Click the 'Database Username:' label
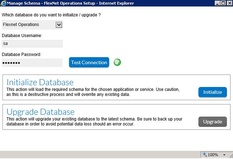The image size is (233, 159). 22,36
